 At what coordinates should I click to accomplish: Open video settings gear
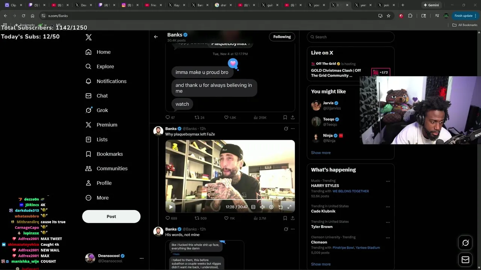[271, 207]
